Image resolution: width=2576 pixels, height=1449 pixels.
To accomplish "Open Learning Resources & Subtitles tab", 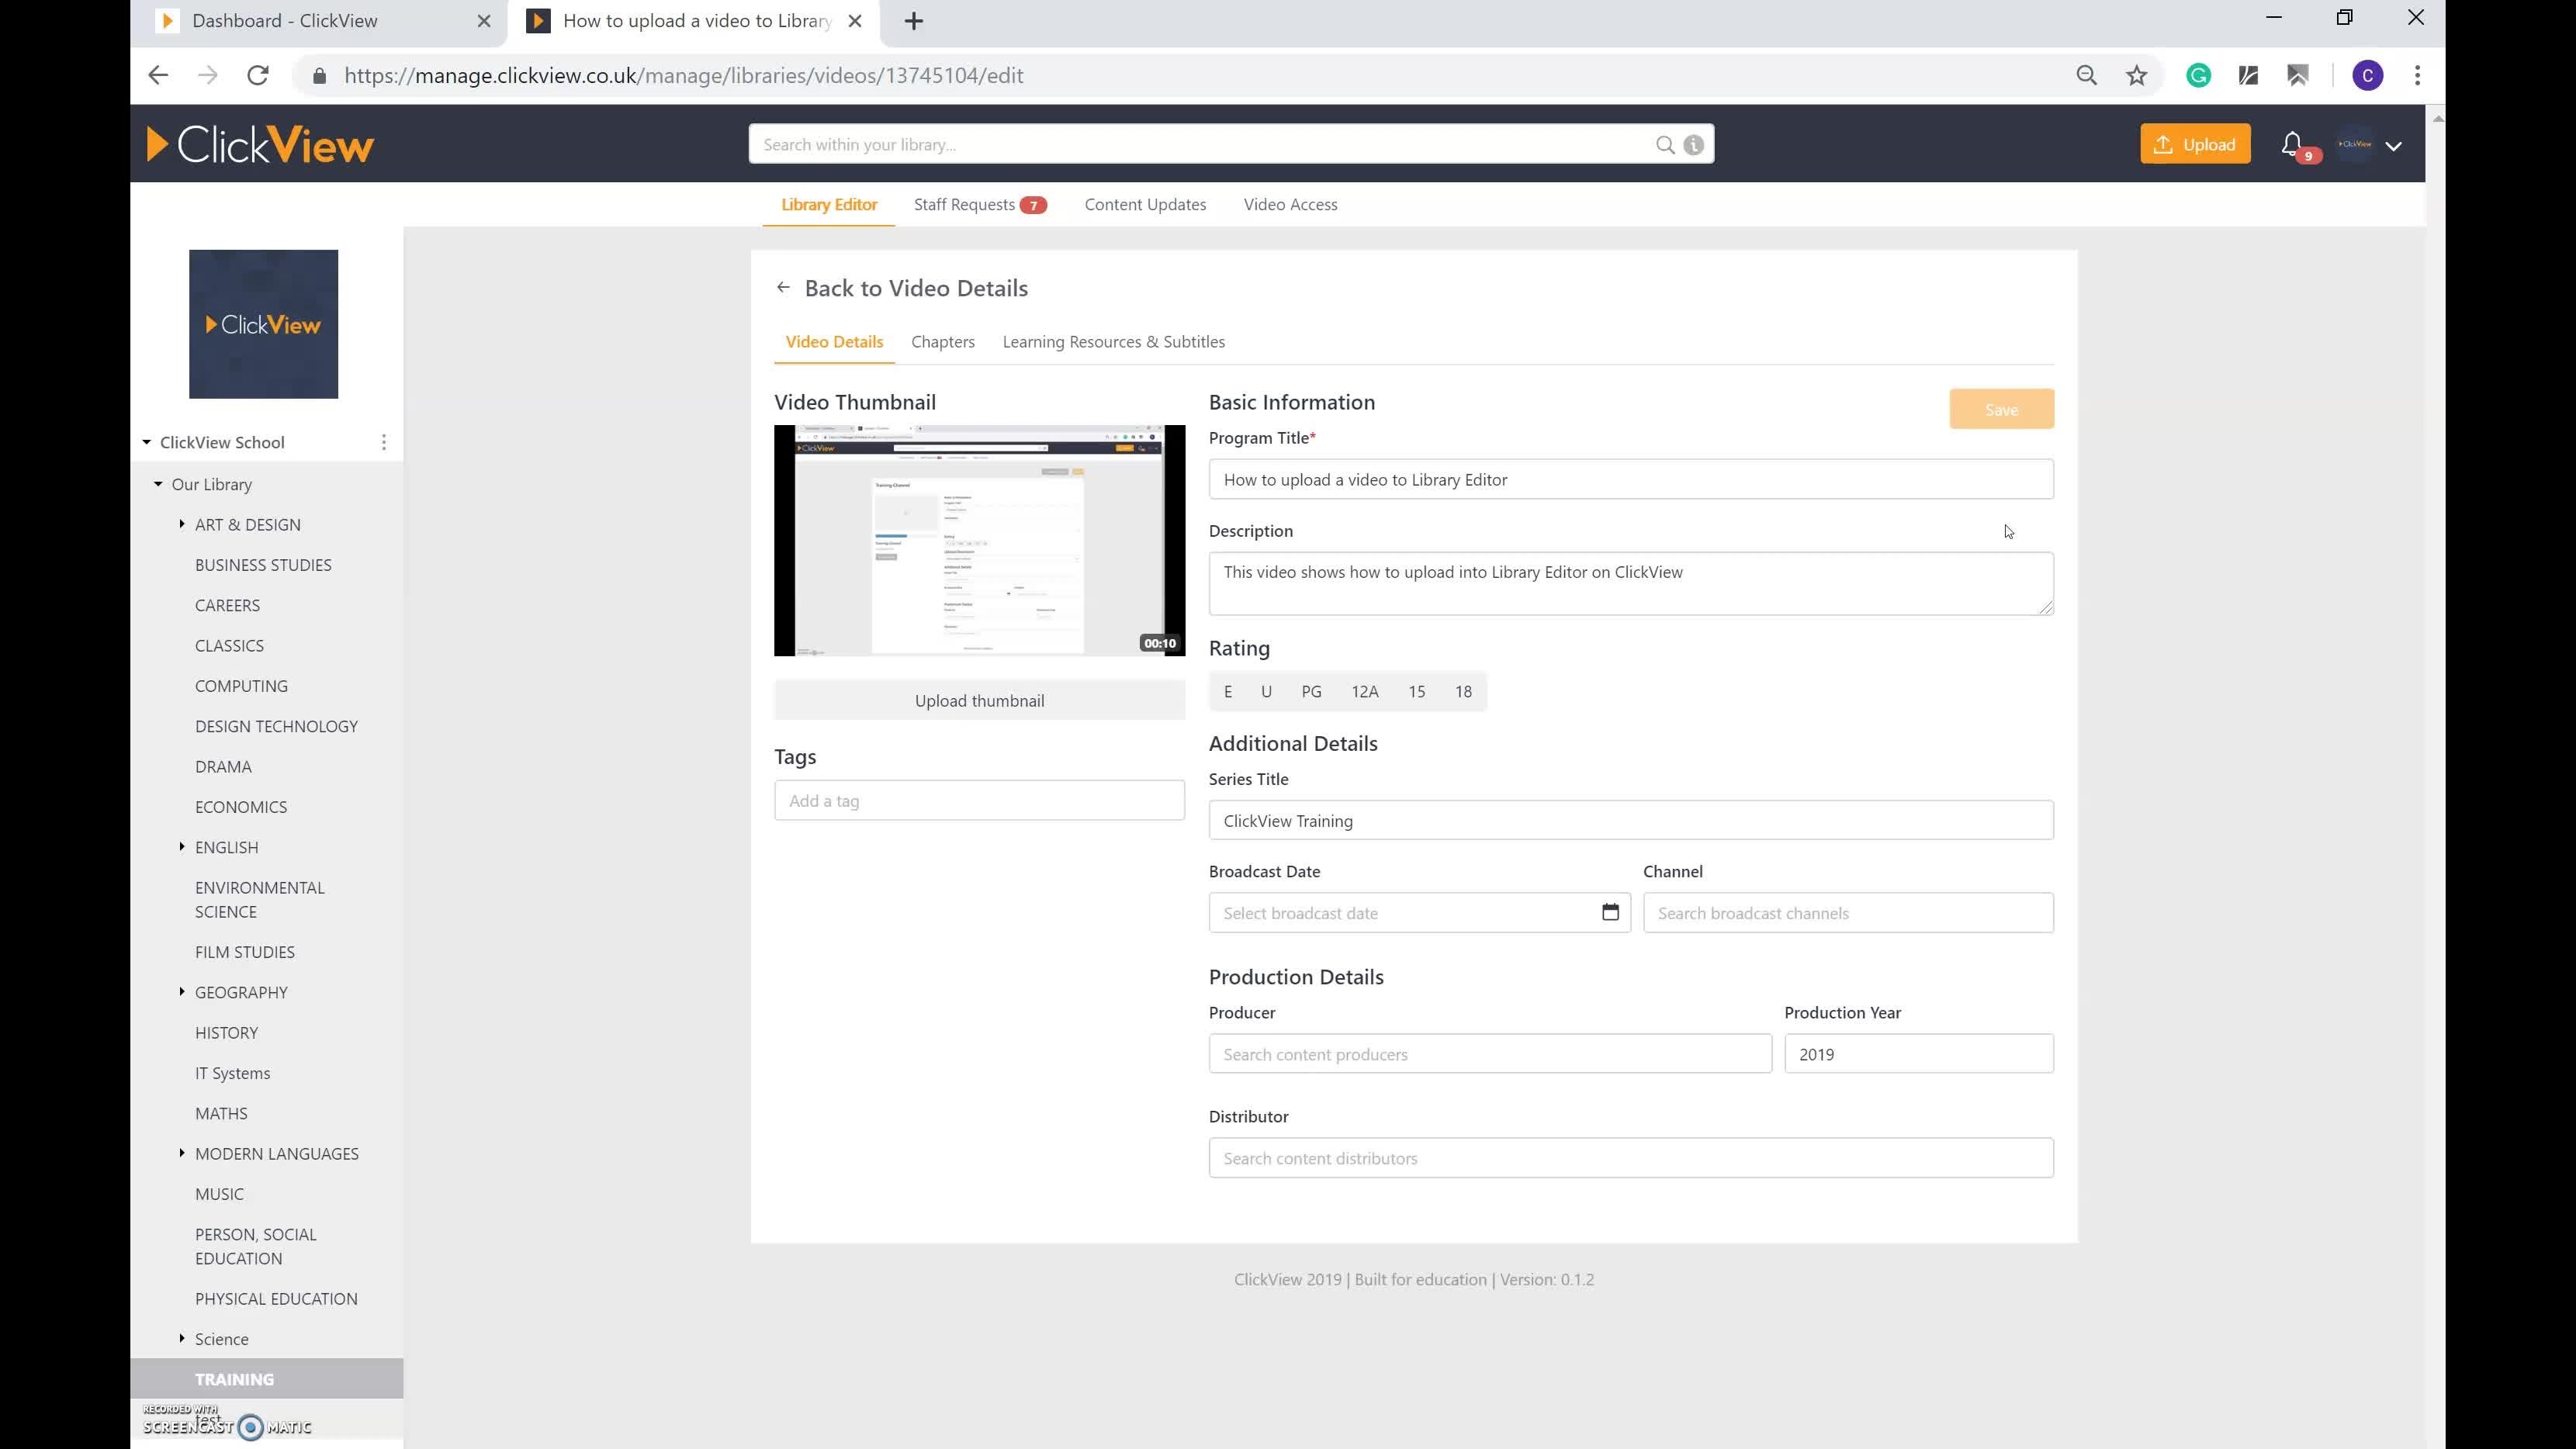I will click(1113, 342).
